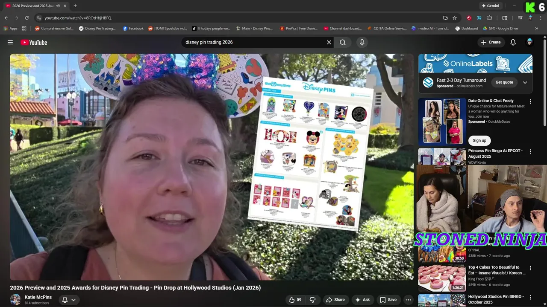The width and height of the screenshot is (547, 307).
Task: Open the tab search screen icon
Action: 505,18
